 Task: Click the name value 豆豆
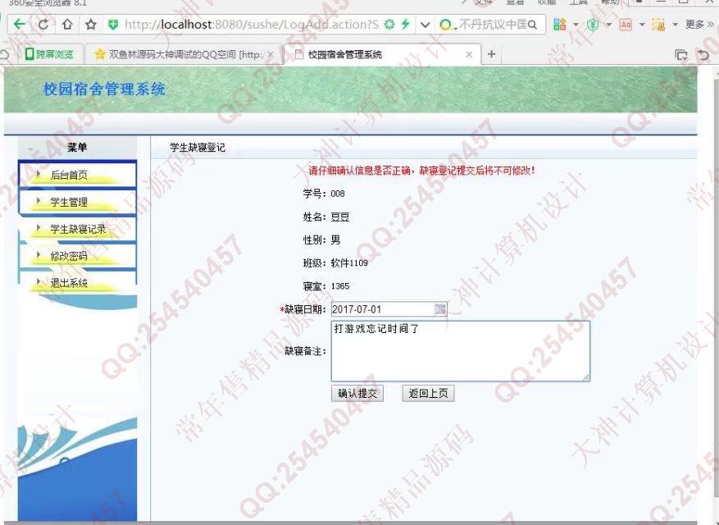point(340,217)
